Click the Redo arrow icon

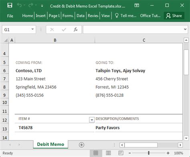pos(31,5)
